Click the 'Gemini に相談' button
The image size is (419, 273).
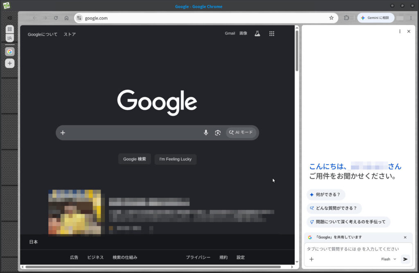(x=376, y=18)
